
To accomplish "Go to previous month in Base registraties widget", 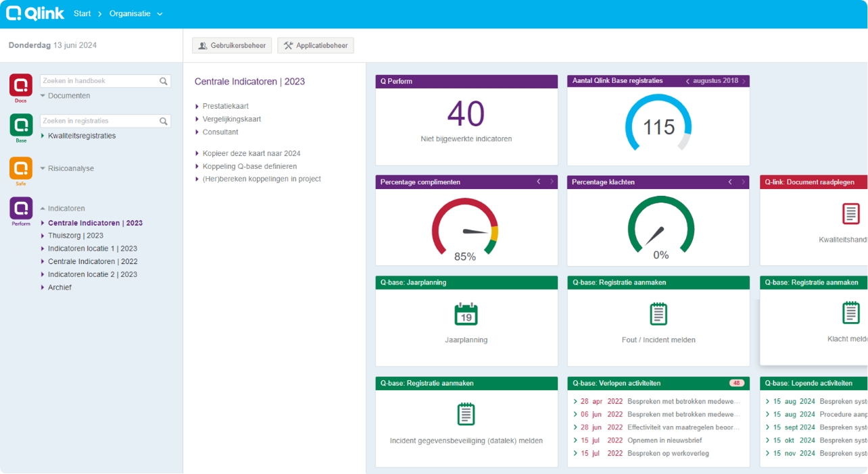I will (x=688, y=81).
